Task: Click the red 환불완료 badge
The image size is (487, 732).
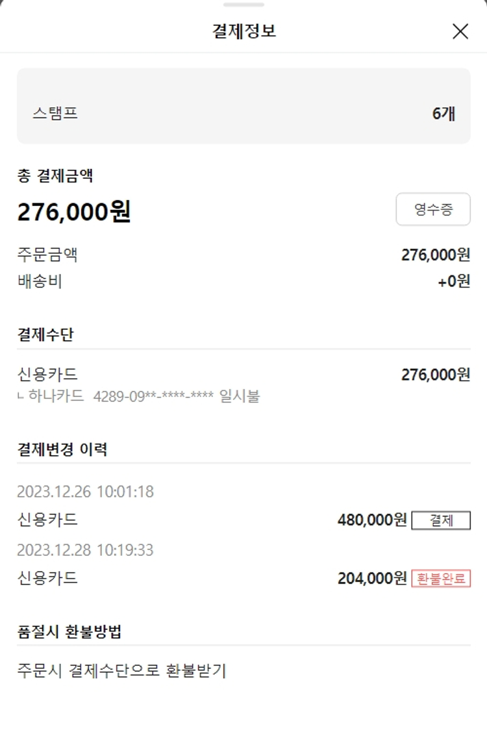Action: point(441,578)
